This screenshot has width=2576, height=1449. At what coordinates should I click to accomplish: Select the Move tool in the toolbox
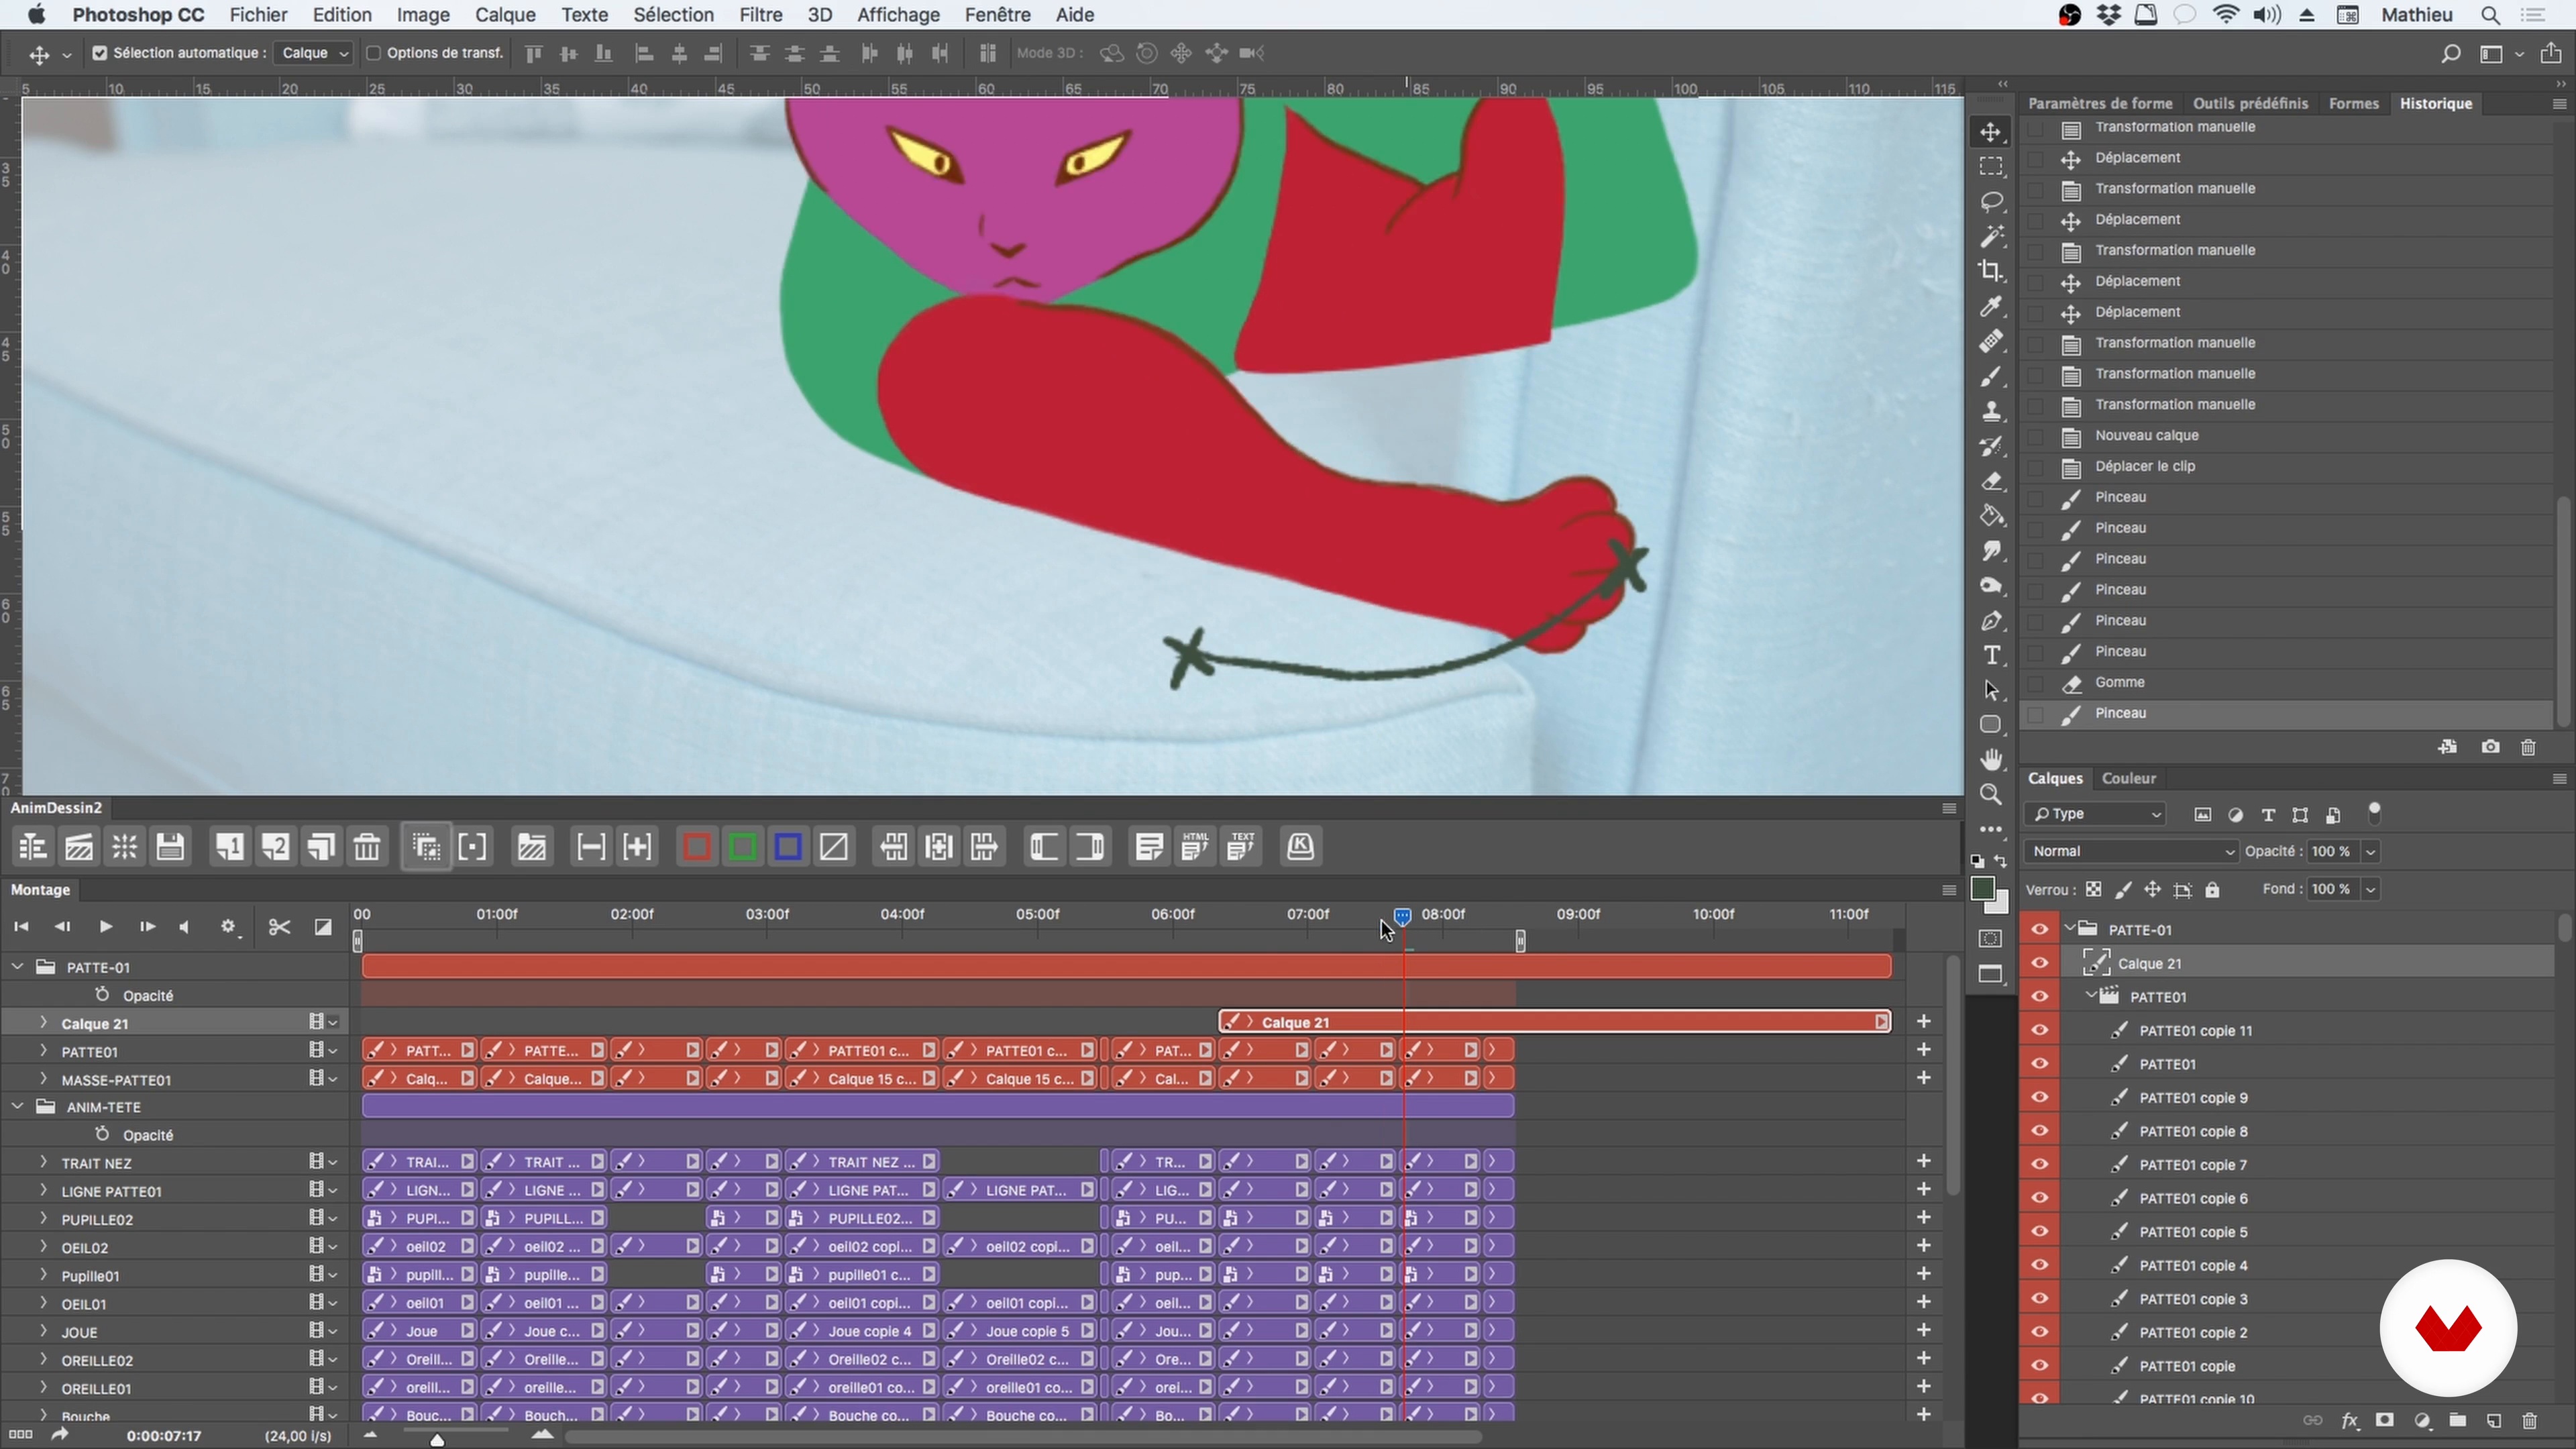(x=1991, y=132)
